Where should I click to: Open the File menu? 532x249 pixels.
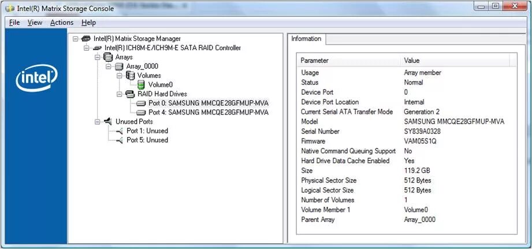14,23
